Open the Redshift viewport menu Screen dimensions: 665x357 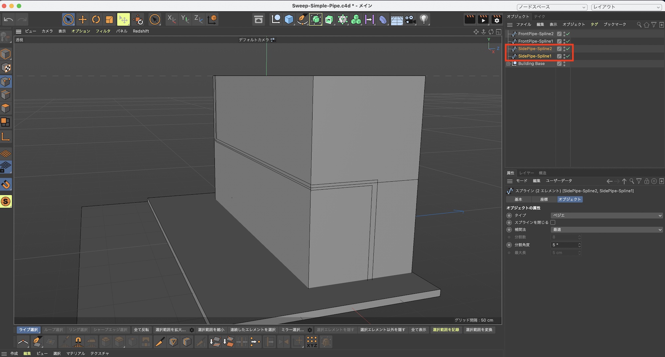(141, 31)
